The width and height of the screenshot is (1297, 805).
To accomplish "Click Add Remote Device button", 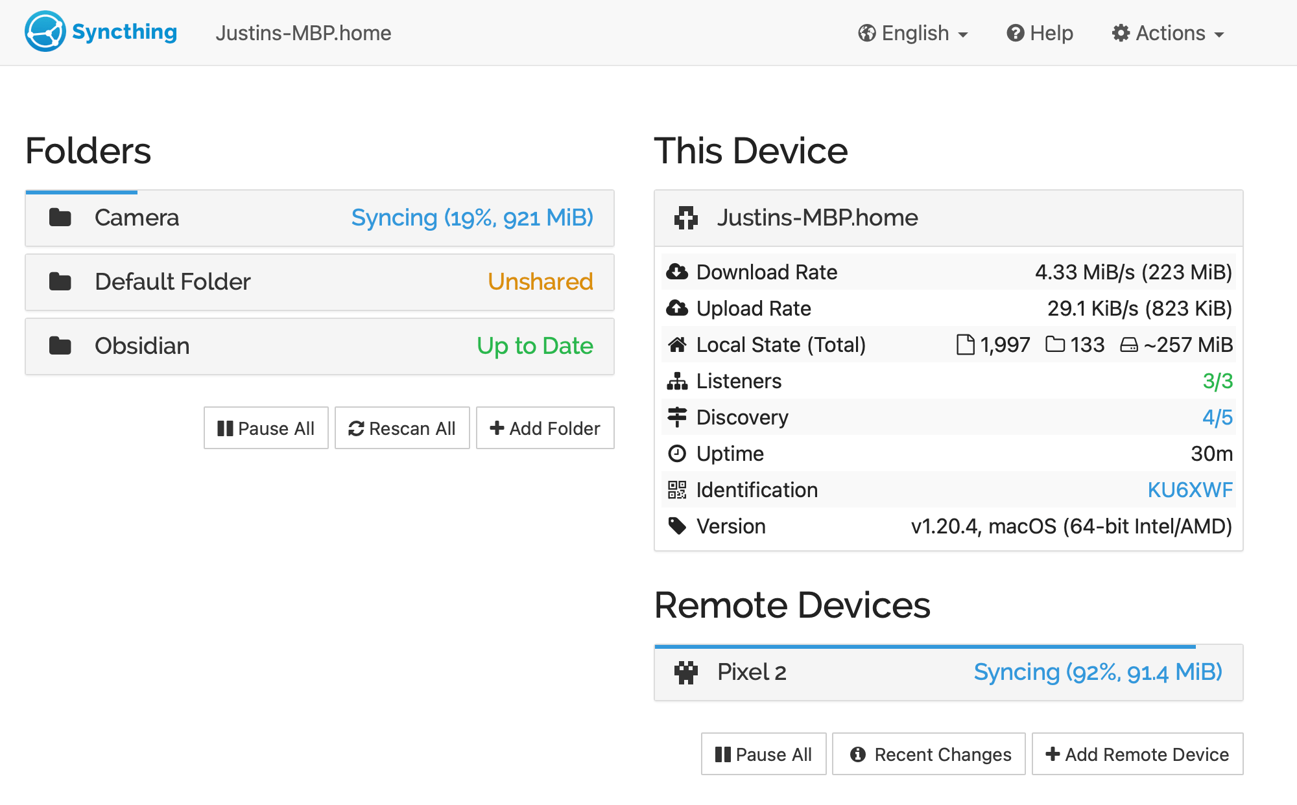I will (1137, 754).
